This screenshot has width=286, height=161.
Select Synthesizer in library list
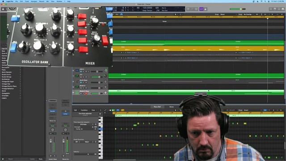coord(6,79)
